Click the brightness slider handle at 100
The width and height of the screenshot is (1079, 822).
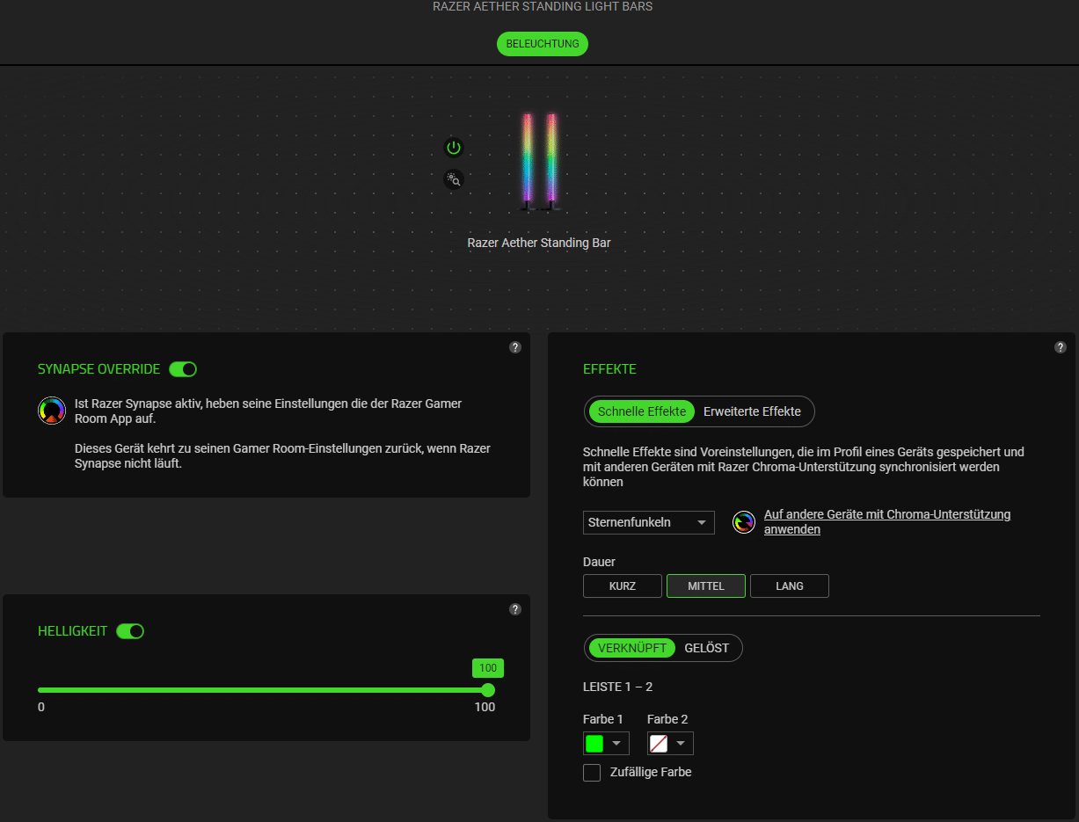click(x=488, y=690)
